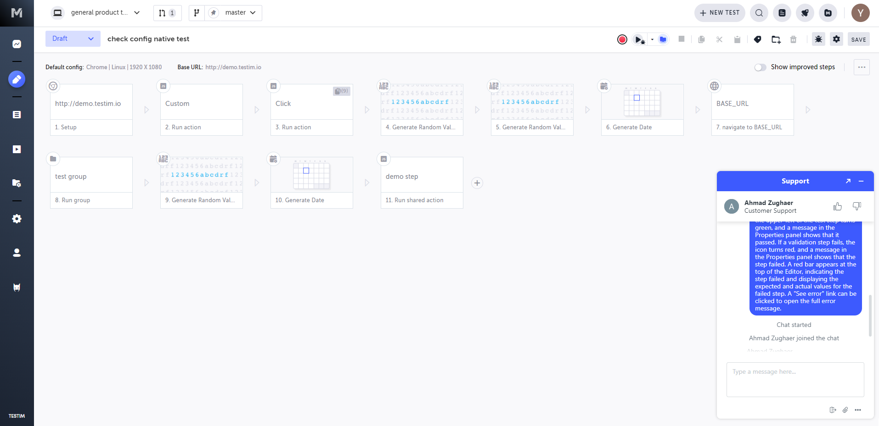Image resolution: width=879 pixels, height=426 pixels.
Task: Open the user avatar Y menu
Action: tap(861, 13)
